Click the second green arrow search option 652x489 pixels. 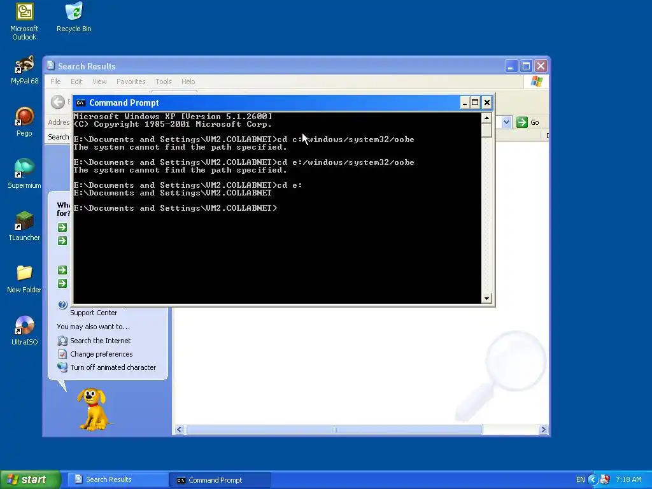[x=62, y=241]
